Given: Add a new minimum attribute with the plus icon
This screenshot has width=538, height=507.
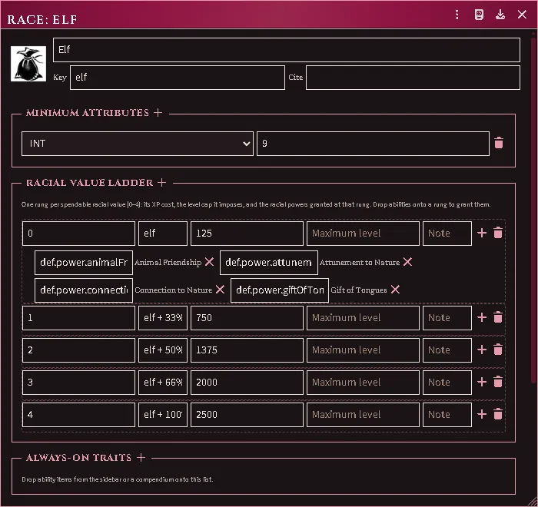Looking at the screenshot, I should tap(158, 112).
